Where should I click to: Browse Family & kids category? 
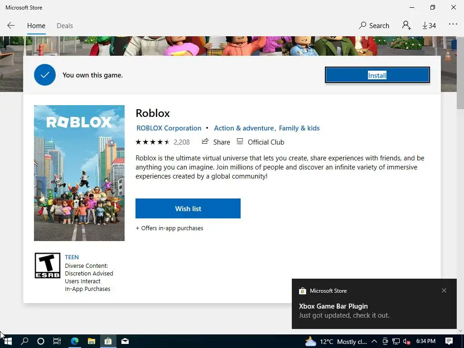pos(299,128)
